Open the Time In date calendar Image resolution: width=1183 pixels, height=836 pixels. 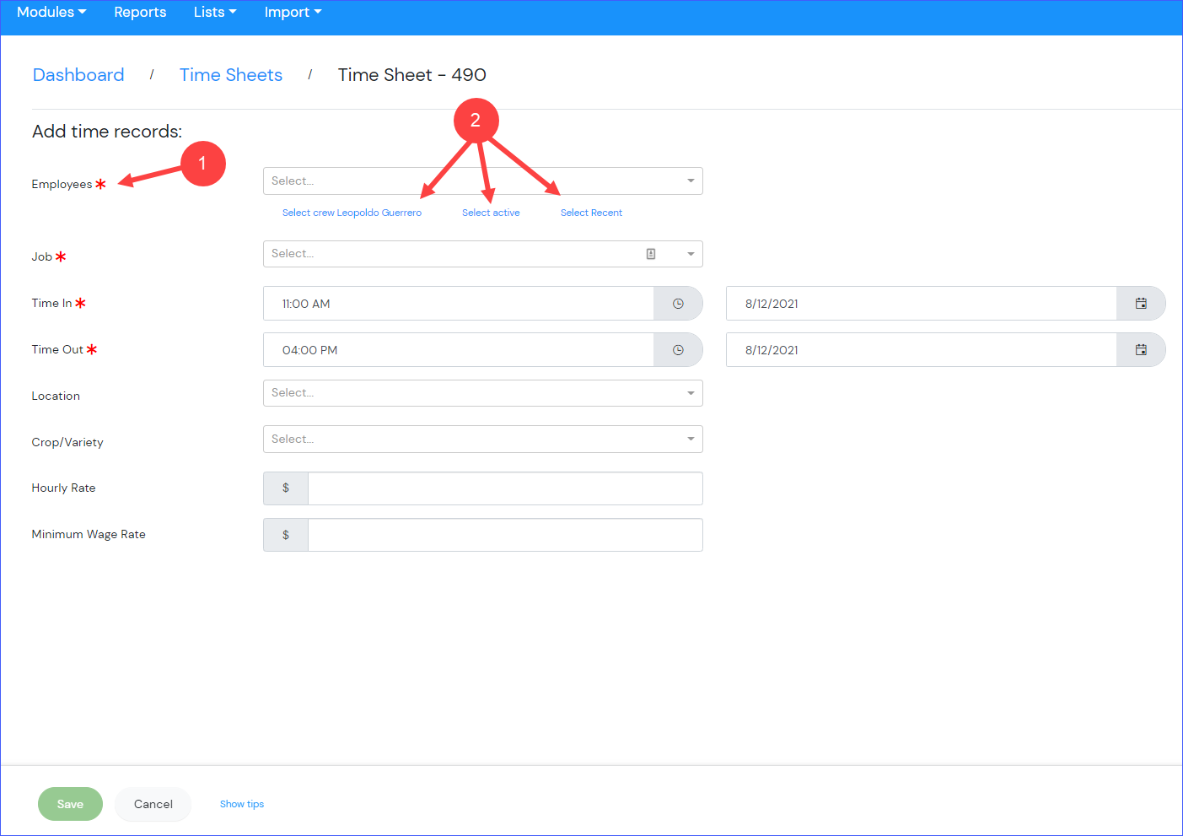1141,304
